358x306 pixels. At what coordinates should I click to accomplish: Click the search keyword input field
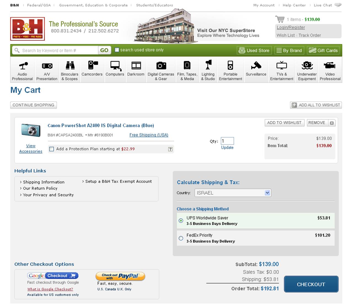pyautogui.click(x=55, y=50)
